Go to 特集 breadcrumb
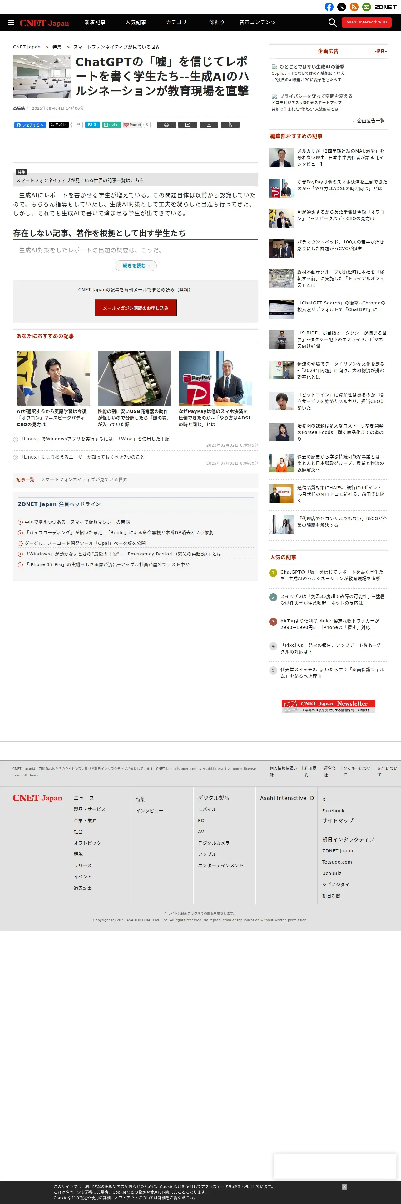Screen dimensions: 401x1204 tap(57, 47)
